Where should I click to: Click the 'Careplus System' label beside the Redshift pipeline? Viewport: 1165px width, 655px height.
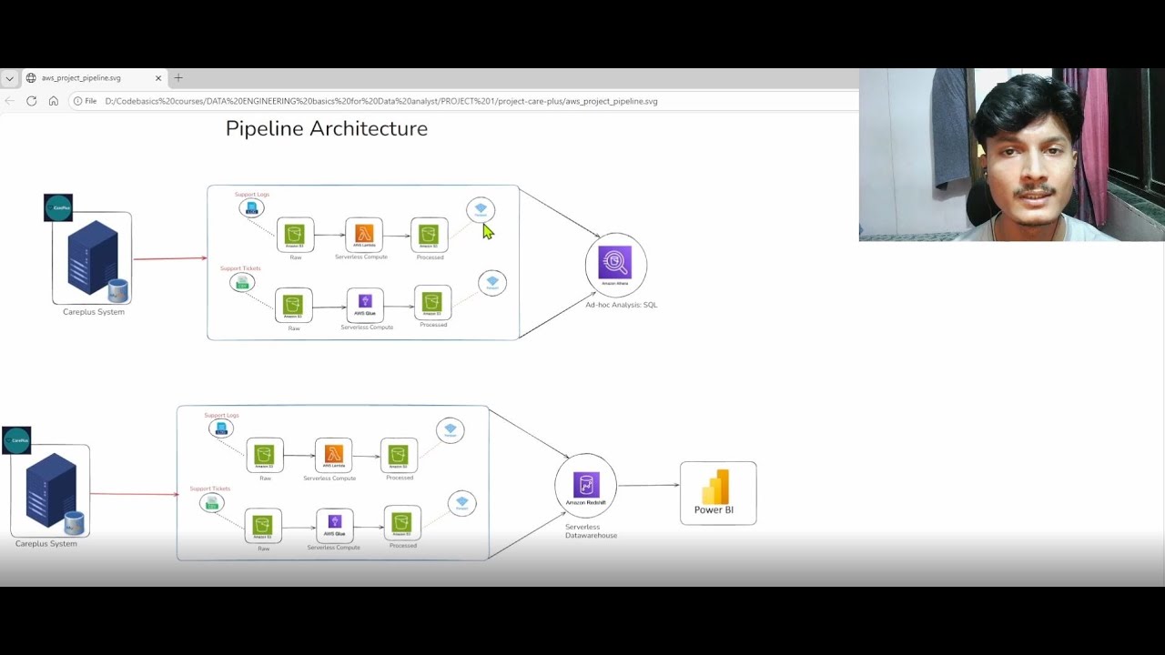point(46,544)
